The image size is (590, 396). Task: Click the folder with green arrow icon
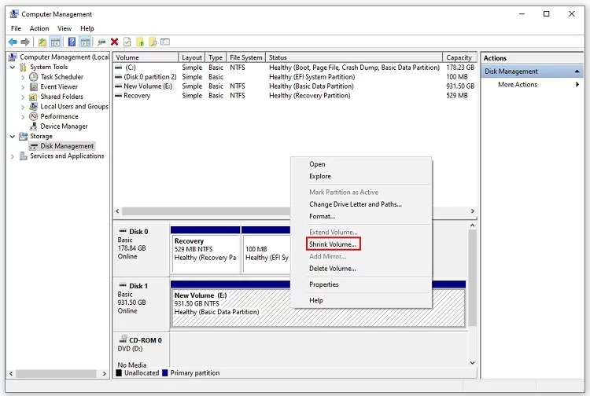[140, 42]
